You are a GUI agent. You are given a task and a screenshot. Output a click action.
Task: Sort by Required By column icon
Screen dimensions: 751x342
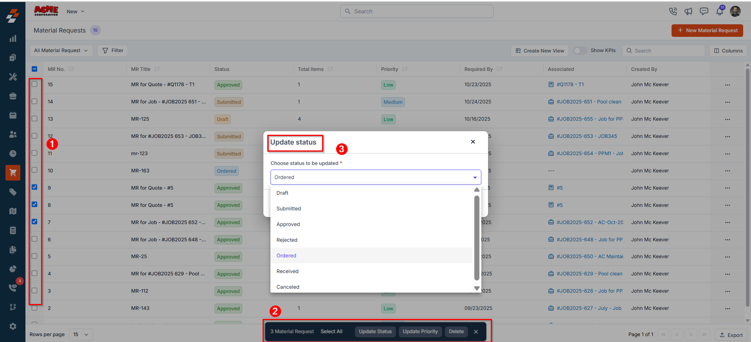tap(499, 69)
